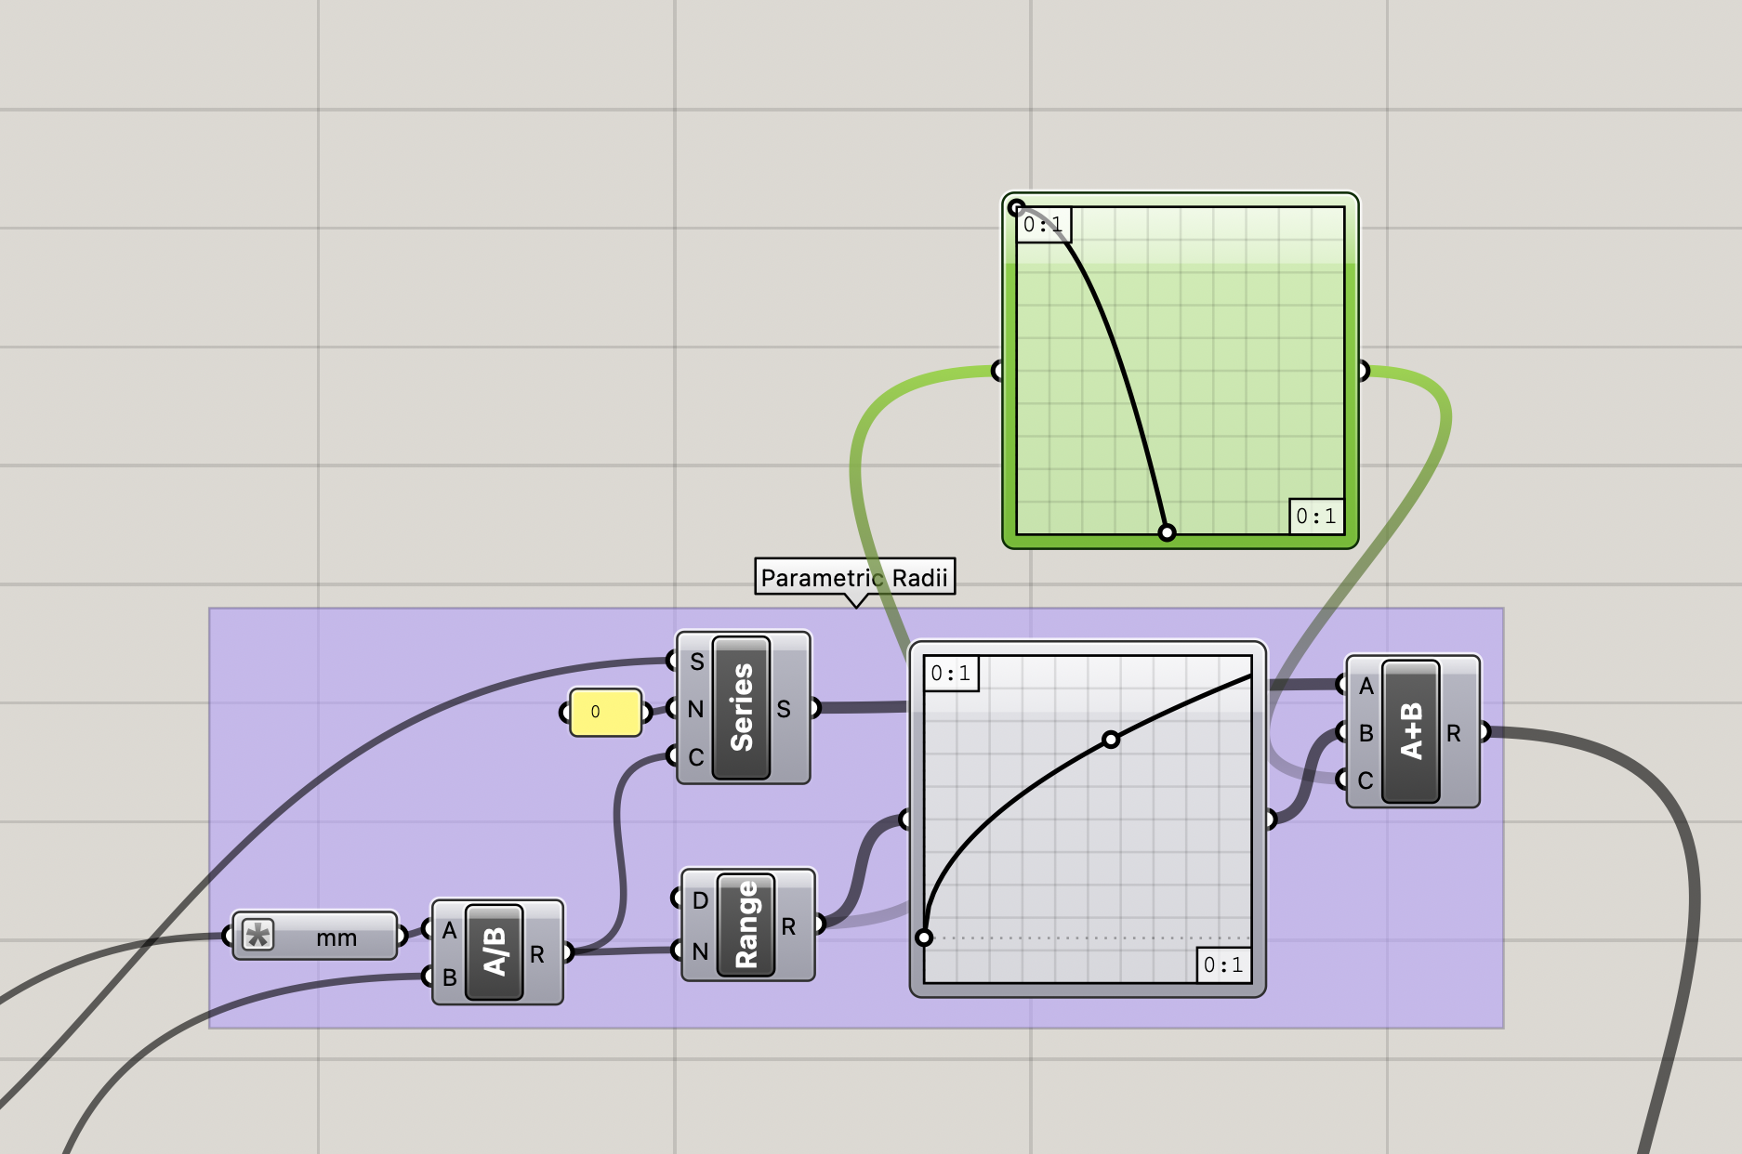
Task: Click the C input on the Series component
Action: coord(695,757)
